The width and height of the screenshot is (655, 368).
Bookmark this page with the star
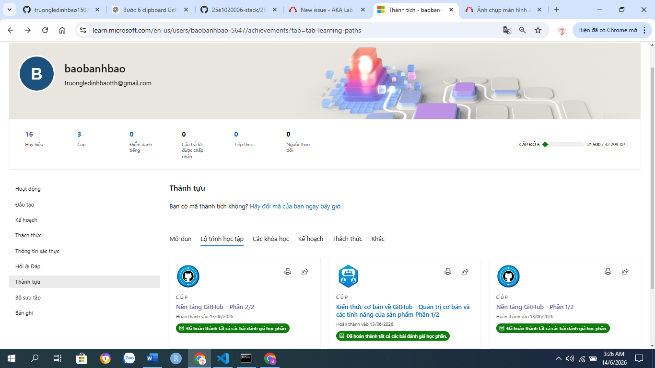[x=538, y=30]
